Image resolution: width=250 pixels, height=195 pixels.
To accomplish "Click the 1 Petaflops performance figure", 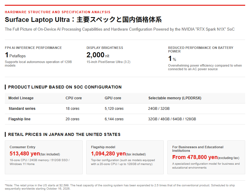I will tap(15, 55).
